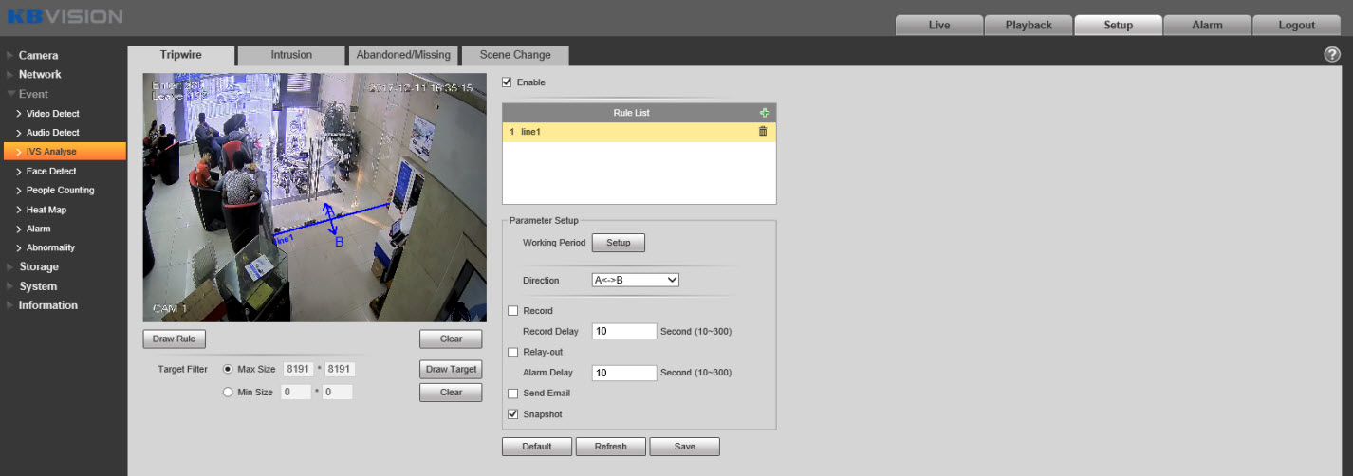Open the help question mark icon
This screenshot has width=1353, height=476.
coord(1331,55)
